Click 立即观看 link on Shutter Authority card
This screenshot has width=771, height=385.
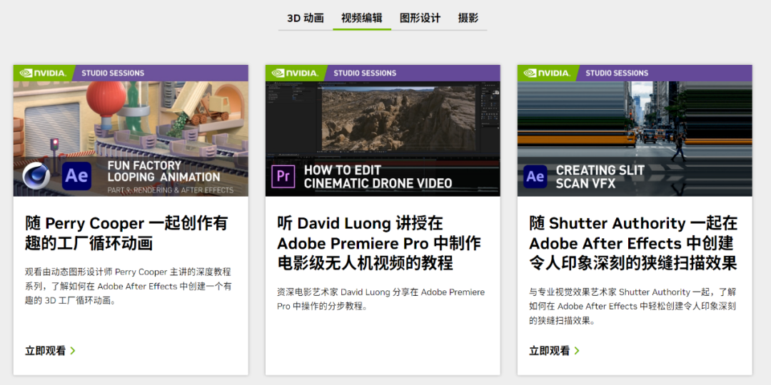[554, 351]
